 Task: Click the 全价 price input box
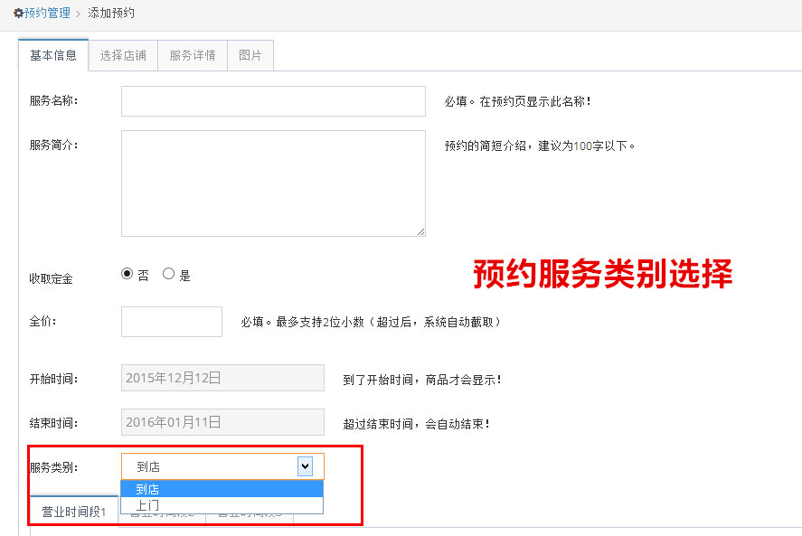tap(172, 322)
